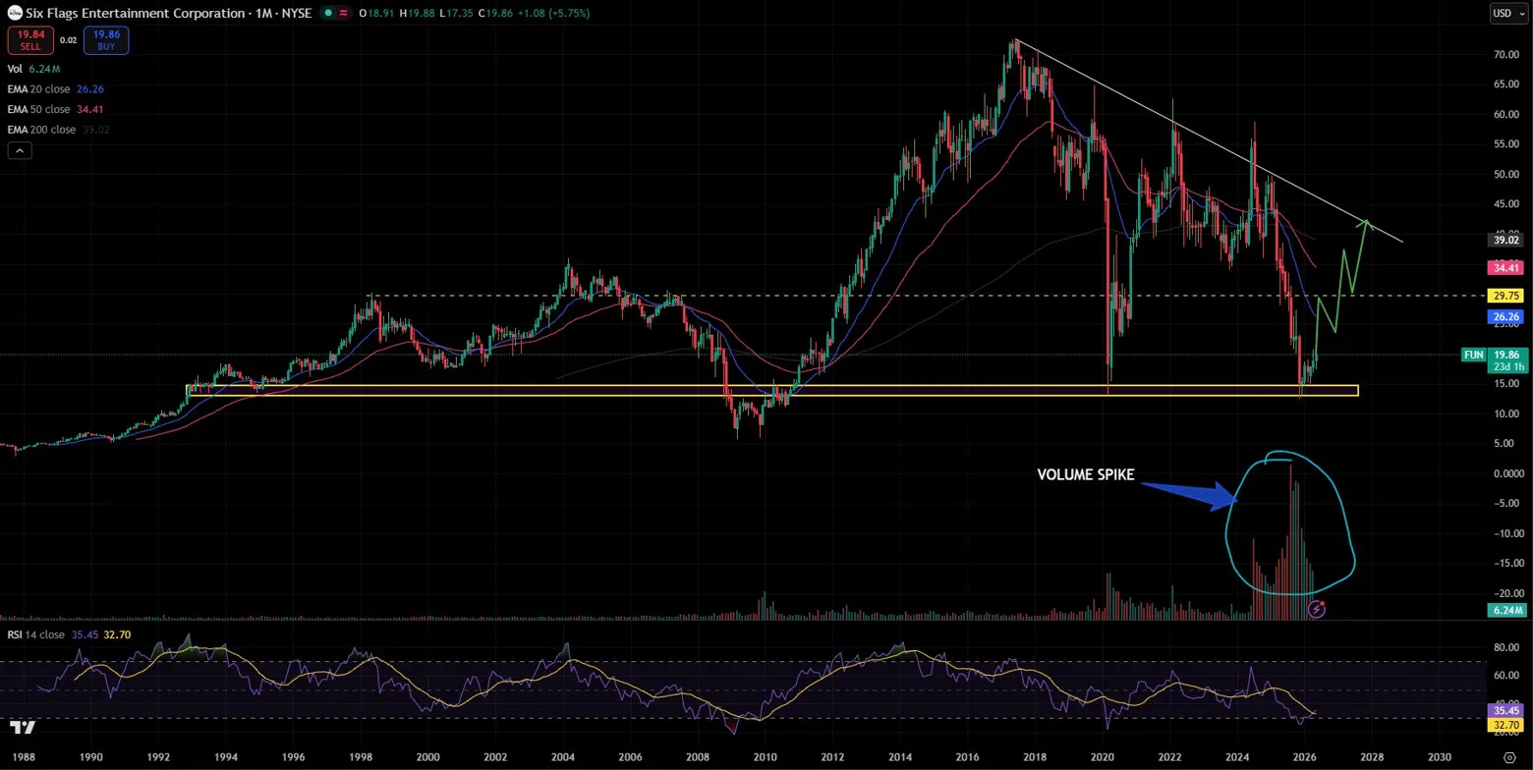1533x770 pixels.
Task: Select the Vol indicator legend
Action: (x=34, y=69)
